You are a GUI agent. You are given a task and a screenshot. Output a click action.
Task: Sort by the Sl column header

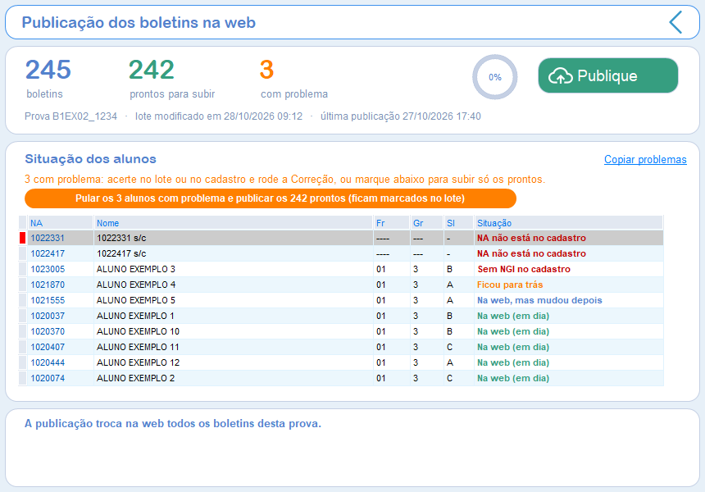coord(458,223)
